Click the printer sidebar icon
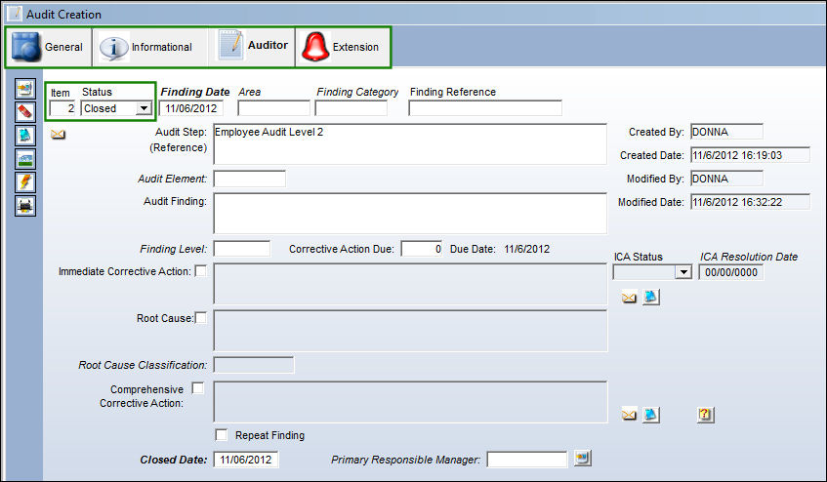Screen dimensions: 827x482 24,205
